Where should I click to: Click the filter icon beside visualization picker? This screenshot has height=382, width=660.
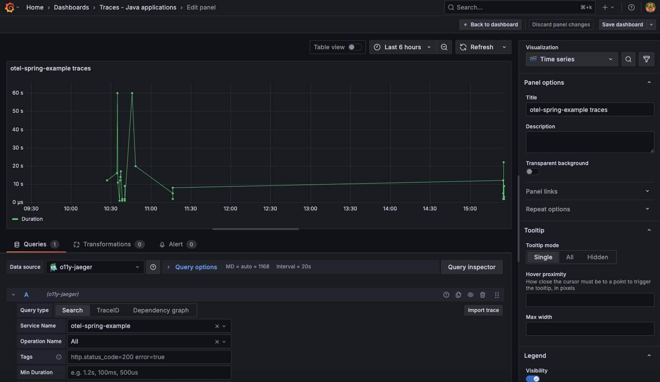coord(647,59)
